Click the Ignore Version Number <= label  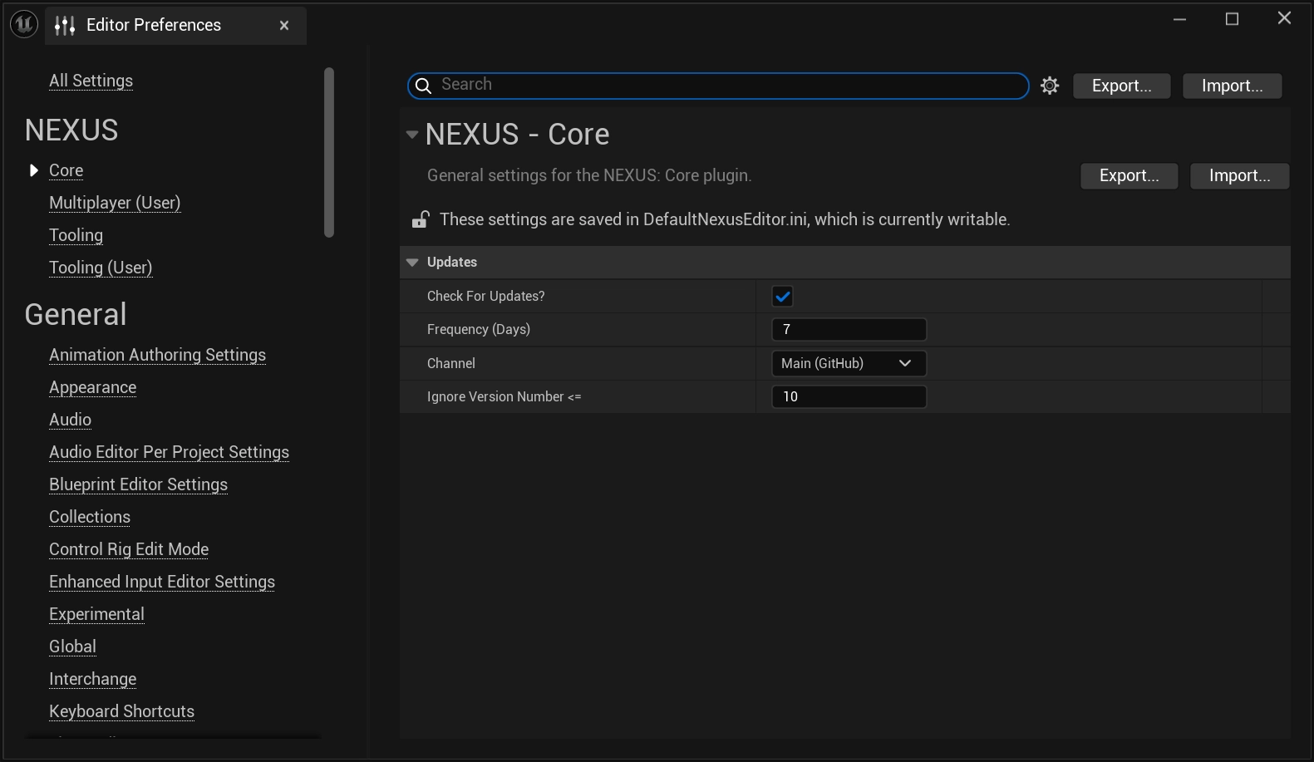tap(504, 396)
